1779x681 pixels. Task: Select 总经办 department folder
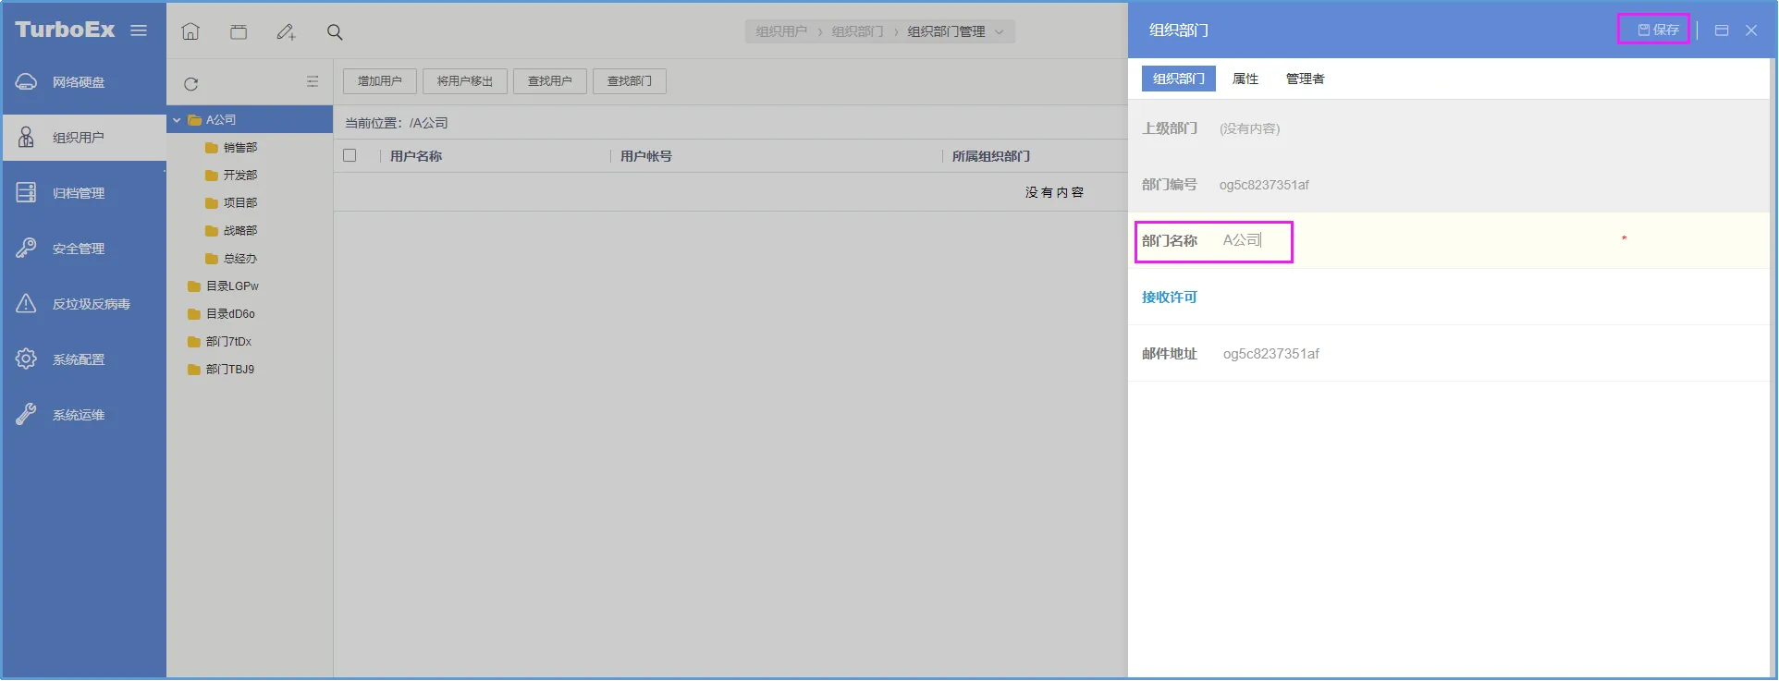[240, 259]
